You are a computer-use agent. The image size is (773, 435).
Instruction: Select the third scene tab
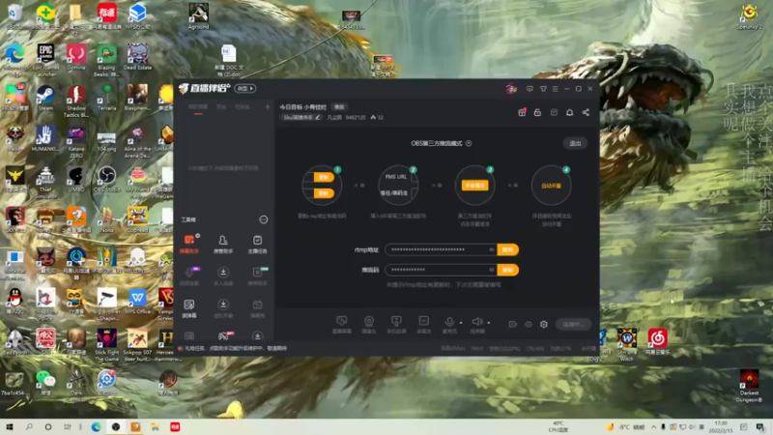[x=243, y=107]
